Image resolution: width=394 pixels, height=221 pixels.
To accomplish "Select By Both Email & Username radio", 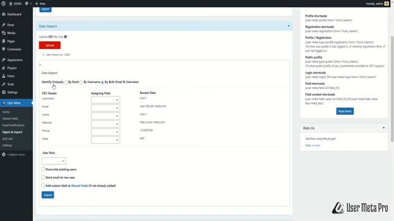I will [x=102, y=82].
